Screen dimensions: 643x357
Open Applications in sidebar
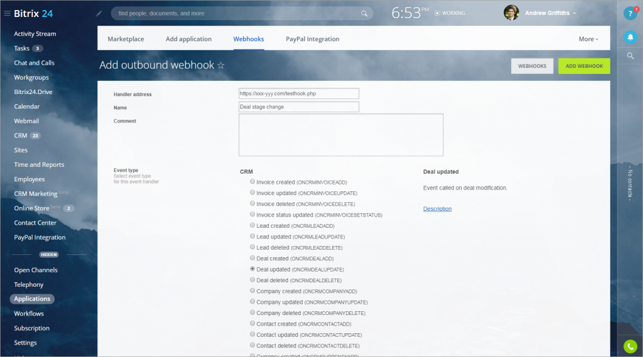click(x=32, y=299)
